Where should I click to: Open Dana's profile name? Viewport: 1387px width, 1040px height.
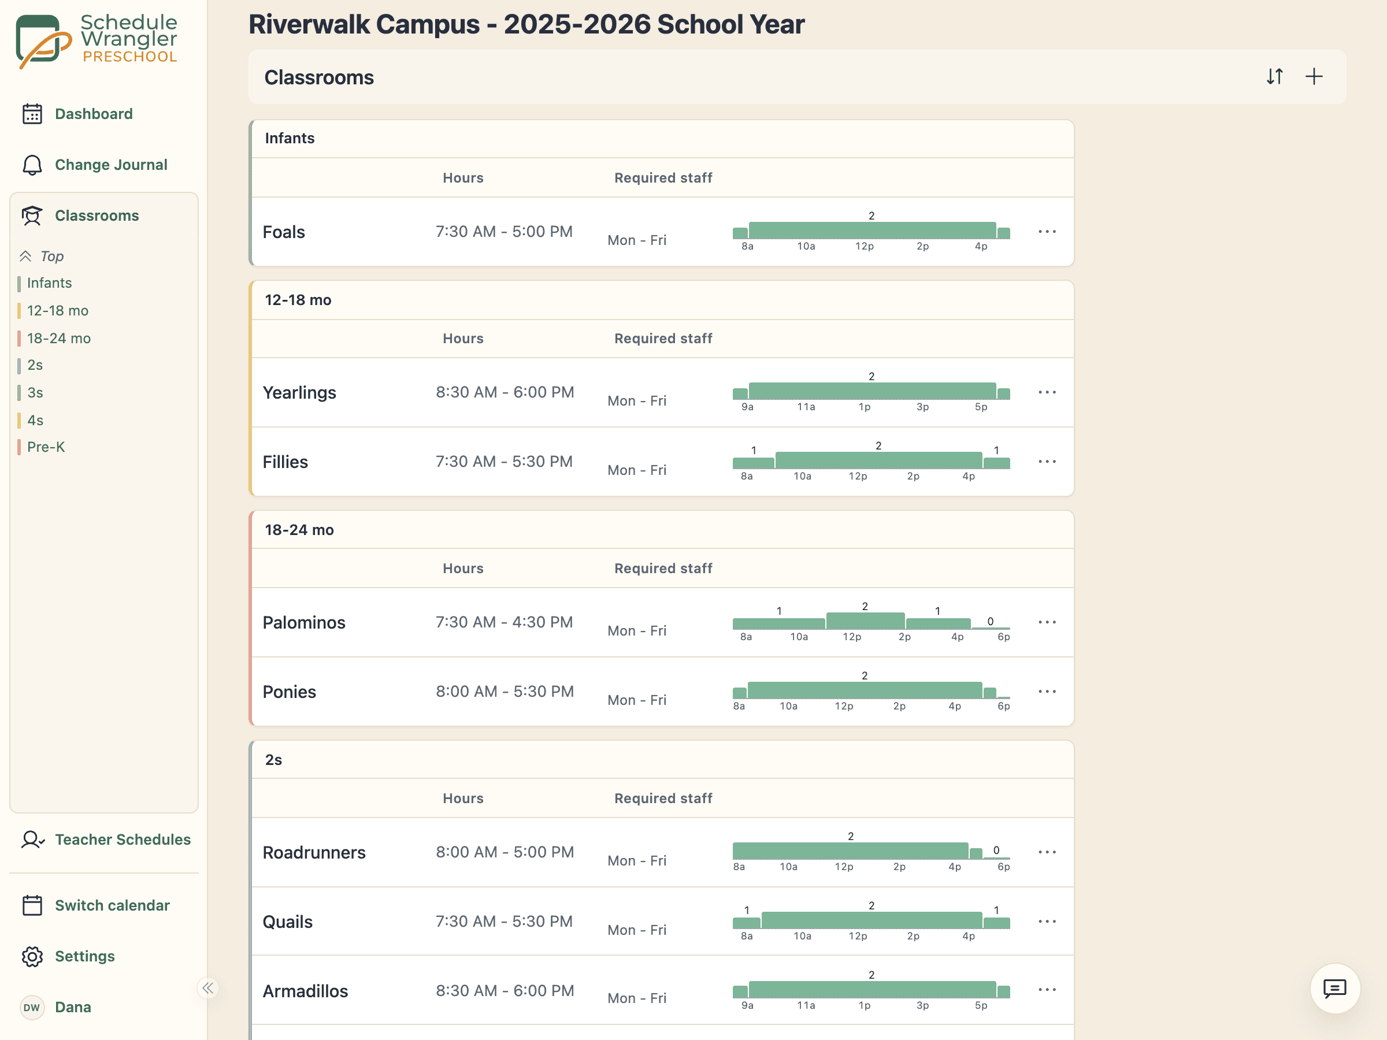point(73,1006)
